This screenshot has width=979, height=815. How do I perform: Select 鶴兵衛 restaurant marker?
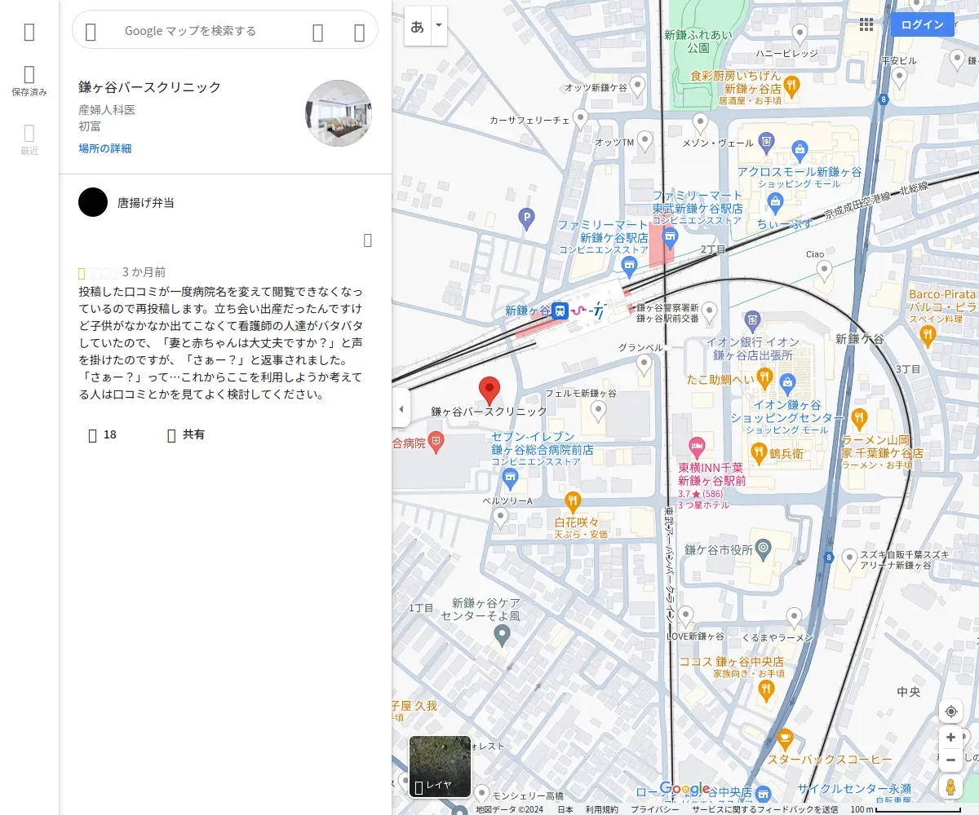(x=758, y=452)
